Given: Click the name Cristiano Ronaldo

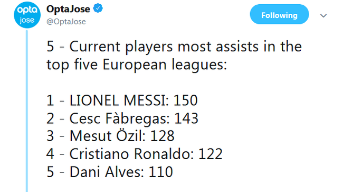Looking at the screenshot, I should [x=129, y=154].
